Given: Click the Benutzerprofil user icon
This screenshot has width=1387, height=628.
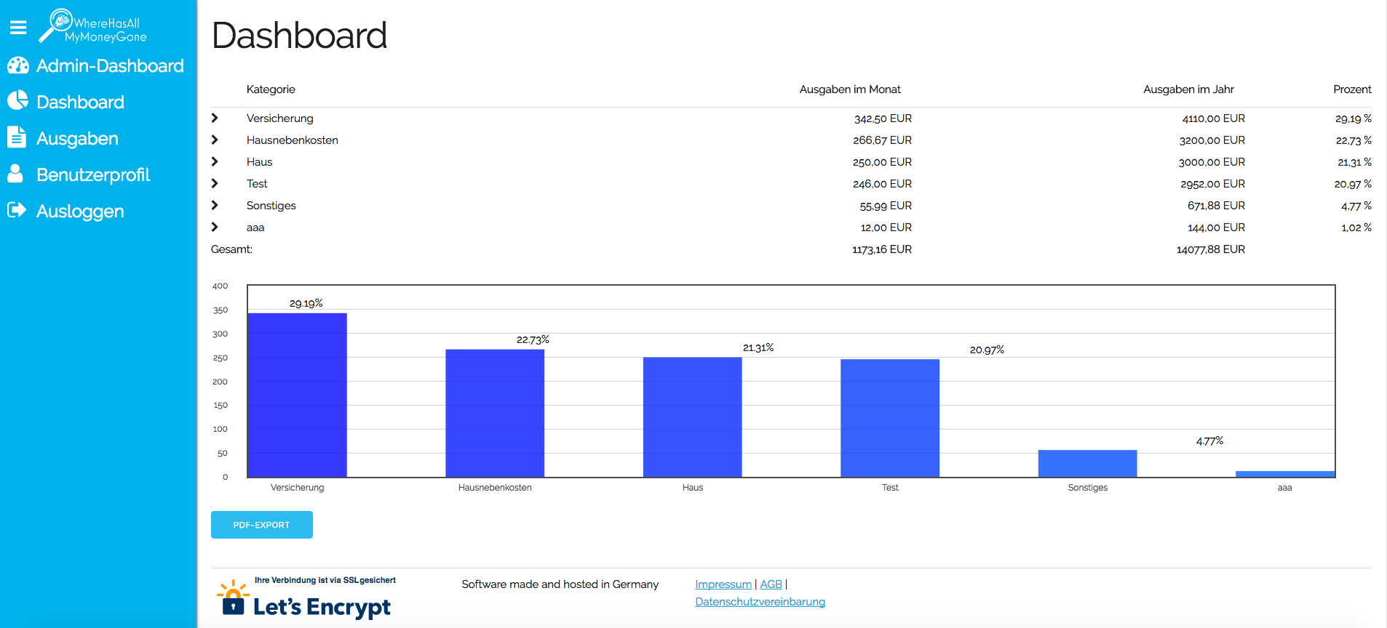Looking at the screenshot, I should coord(15,173).
